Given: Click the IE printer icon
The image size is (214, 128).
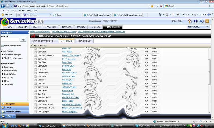Looking at the screenshot, I should pyautogui.click(x=177, y=15).
